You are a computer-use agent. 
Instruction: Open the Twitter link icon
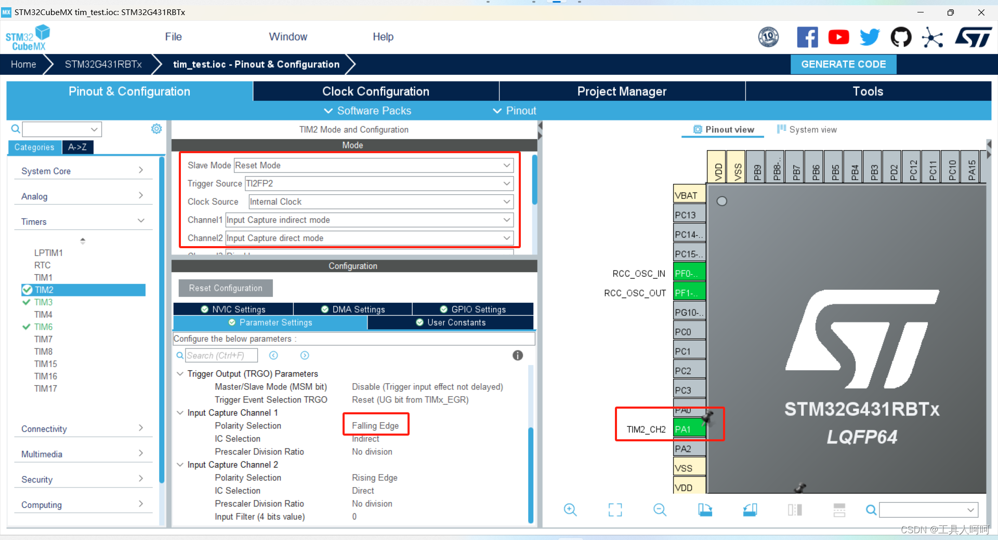870,37
